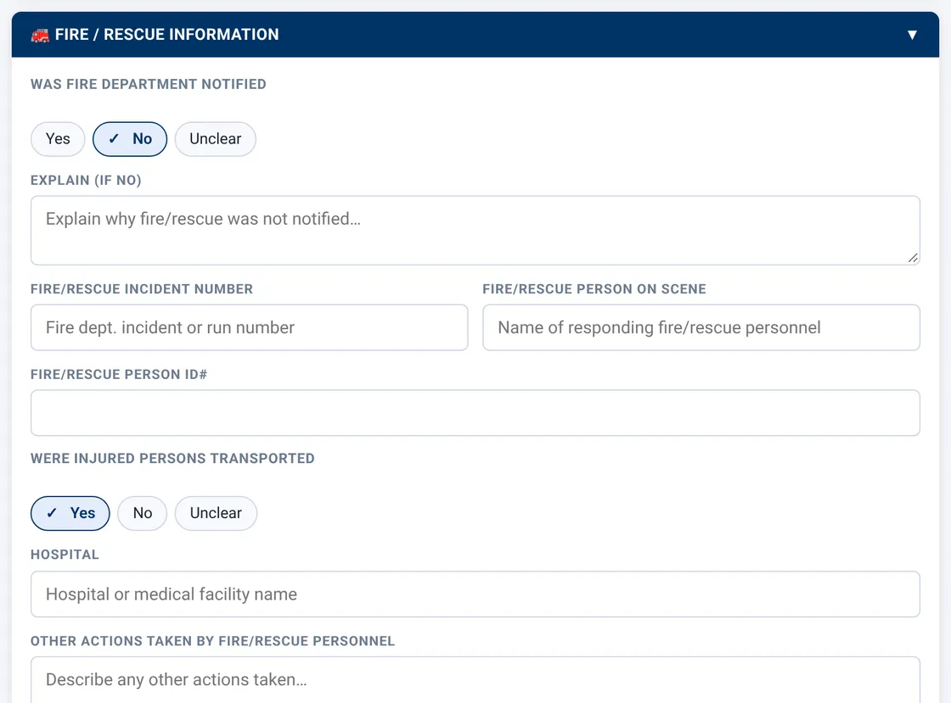Click the Fire/Rescue Person ID# field
This screenshot has height=703, width=951.
475,413
